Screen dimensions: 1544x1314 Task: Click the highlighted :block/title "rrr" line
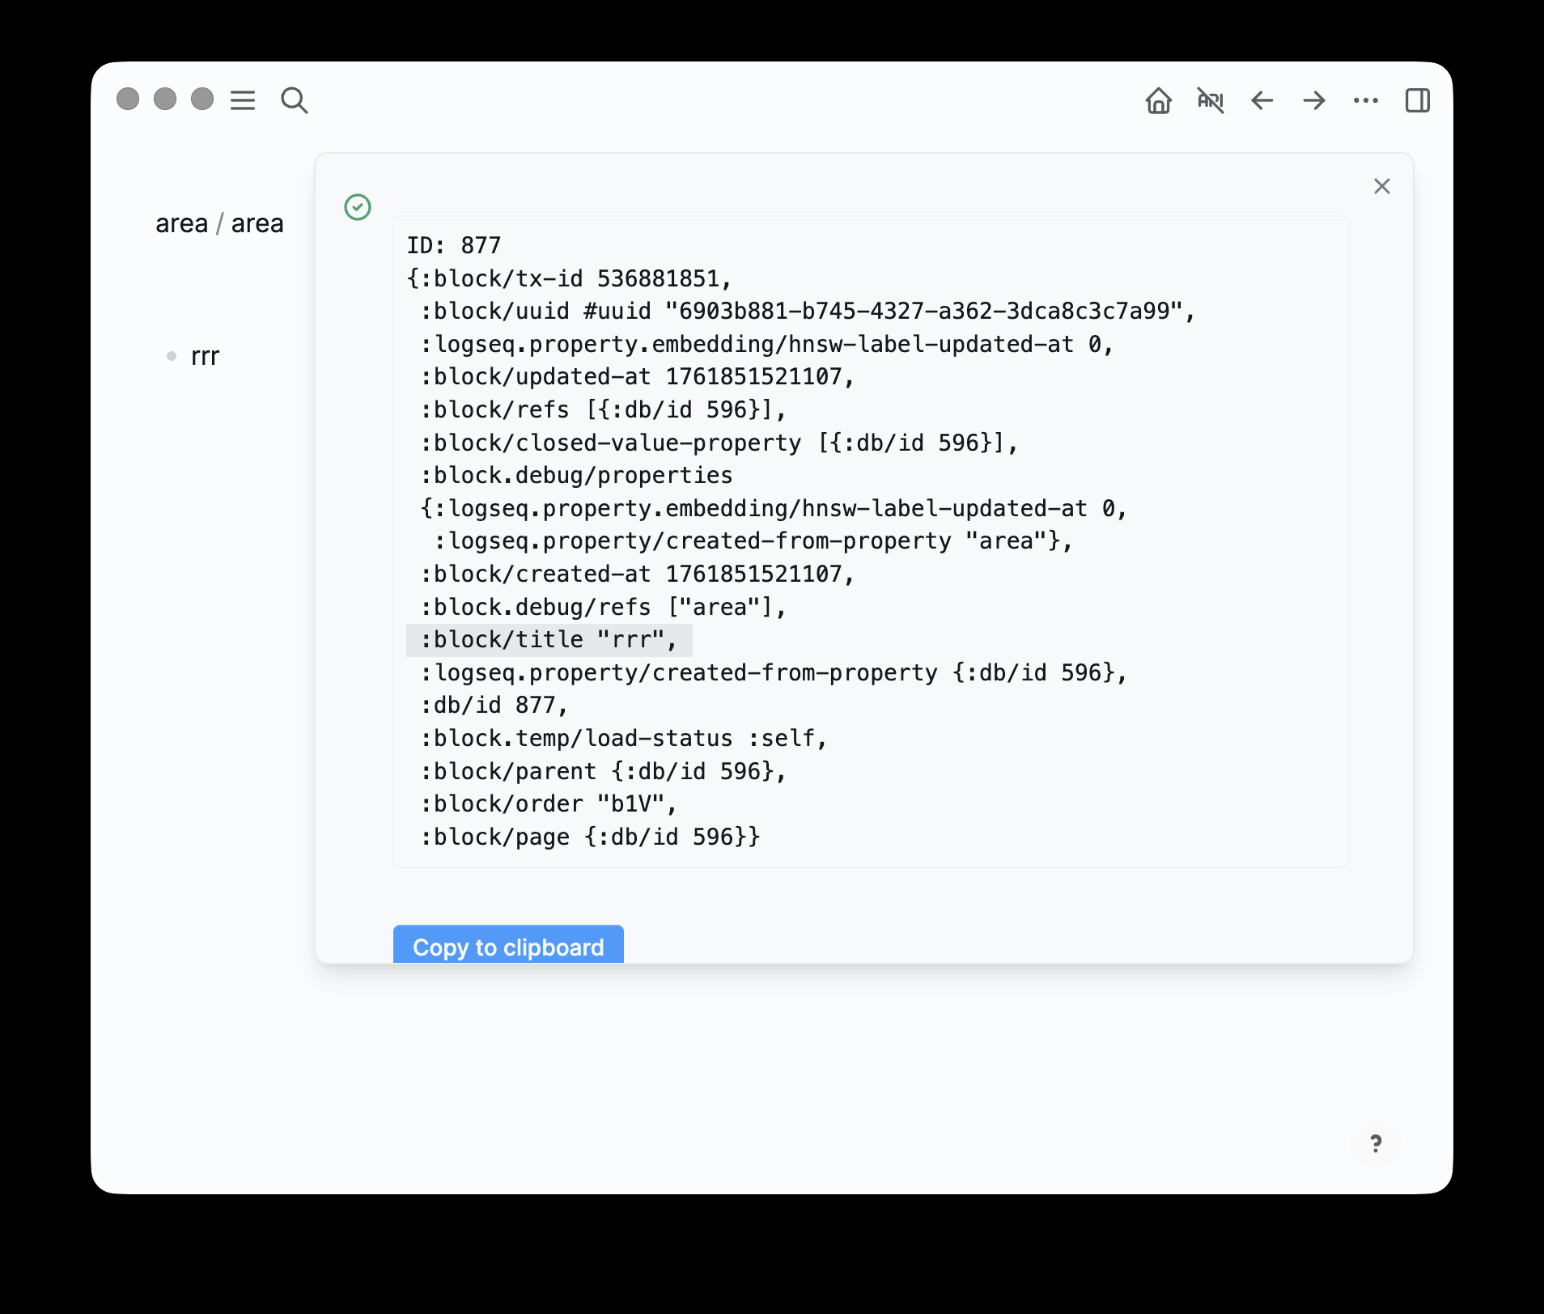point(549,640)
